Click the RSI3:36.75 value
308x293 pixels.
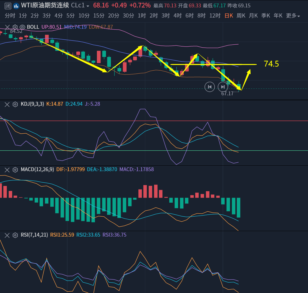point(114,235)
